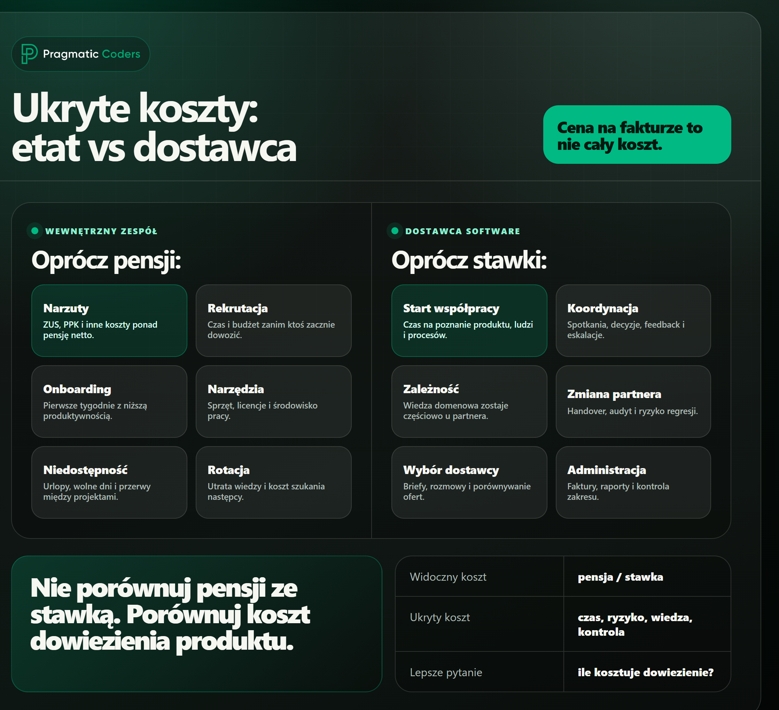Choose the Administracja card
This screenshot has height=710, width=779.
pos(633,482)
